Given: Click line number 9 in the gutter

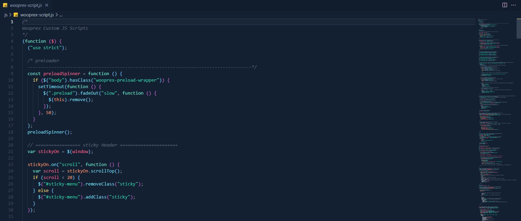Looking at the screenshot, I should click(12, 74).
